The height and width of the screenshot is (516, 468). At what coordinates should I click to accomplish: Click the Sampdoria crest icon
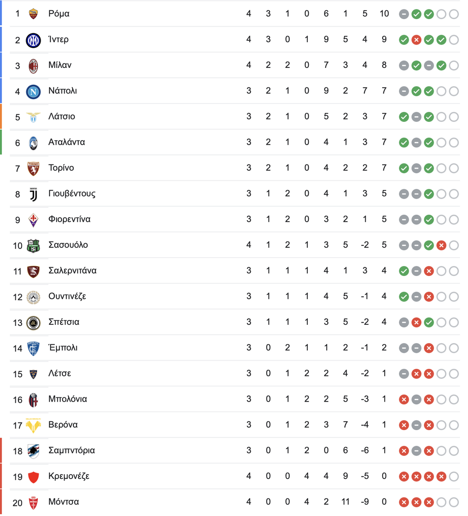pos(34,451)
